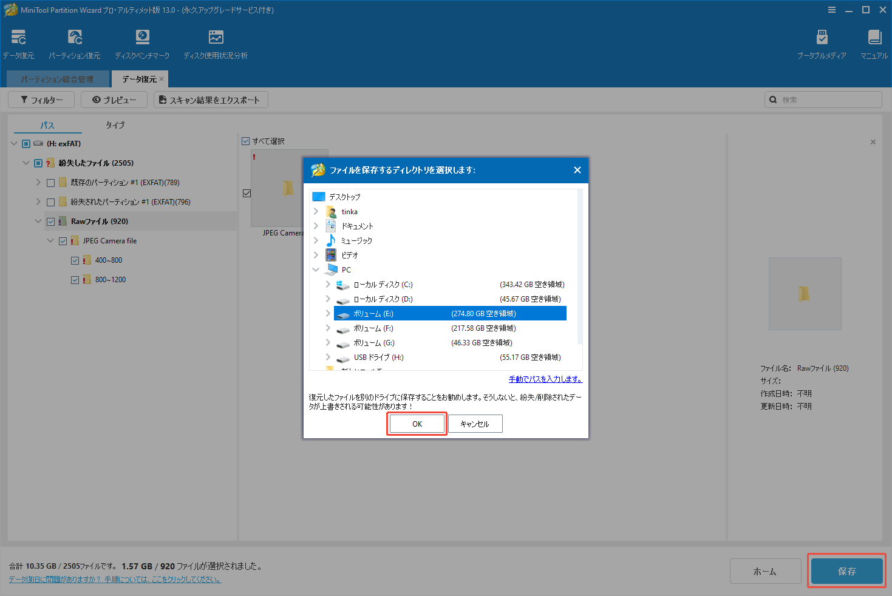892x596 pixels.
Task: Uncheck the 400~800 file group checkbox
Action: coord(75,260)
